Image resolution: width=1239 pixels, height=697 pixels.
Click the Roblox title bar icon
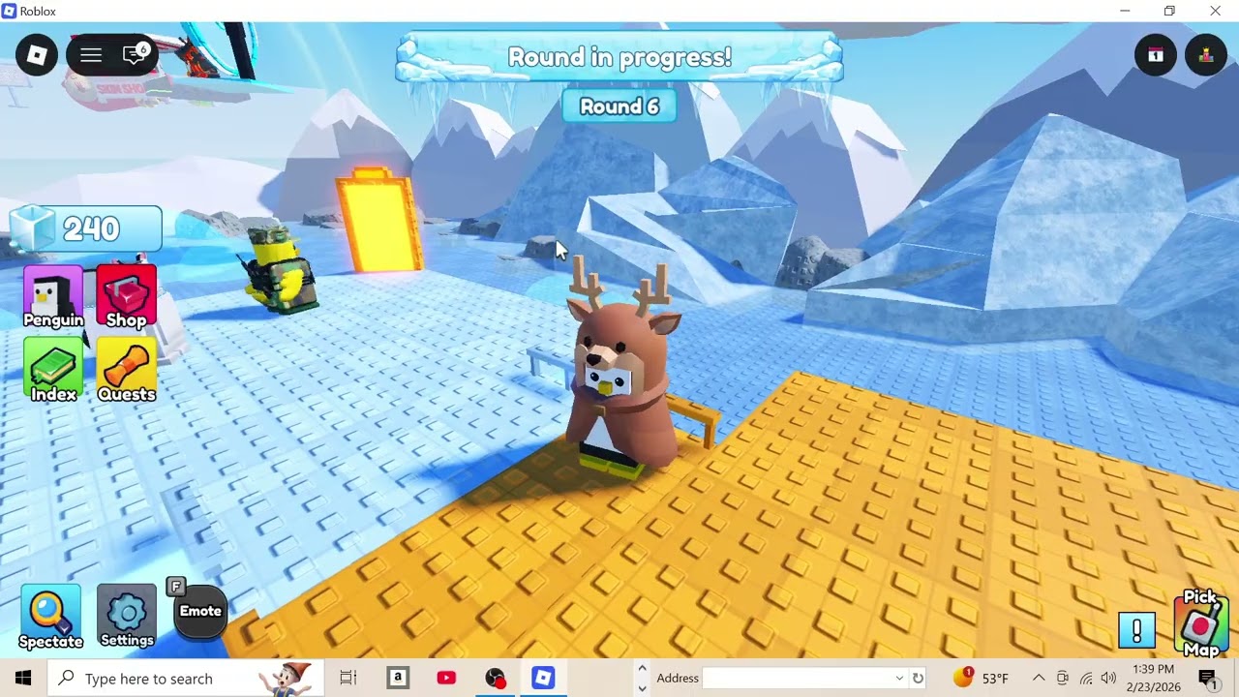click(10, 12)
